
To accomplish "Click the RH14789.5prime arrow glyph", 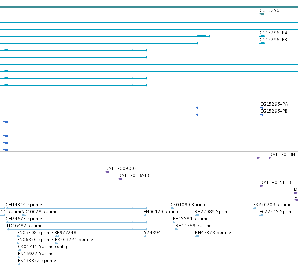I will click(x=177, y=230).
